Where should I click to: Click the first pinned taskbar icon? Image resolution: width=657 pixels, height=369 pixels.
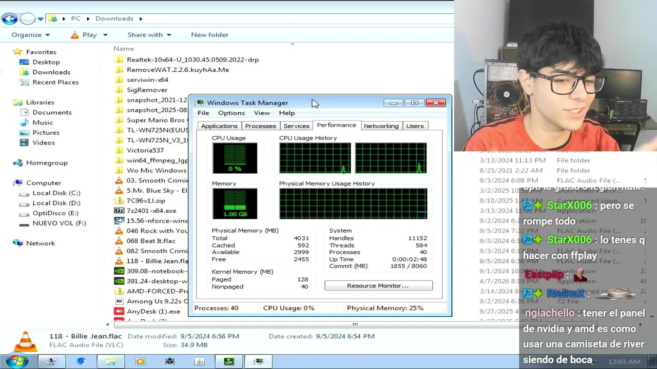point(51,361)
